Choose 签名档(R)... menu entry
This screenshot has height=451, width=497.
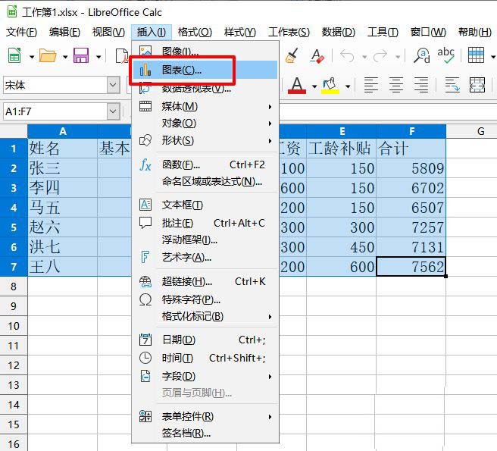pos(205,433)
